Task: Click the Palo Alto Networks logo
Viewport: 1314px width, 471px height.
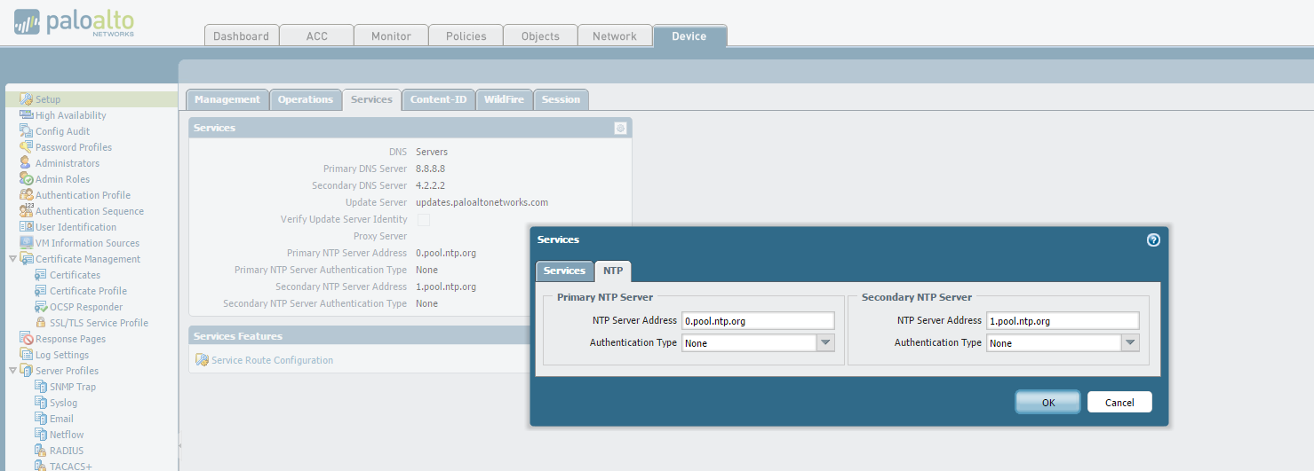Action: coord(74,24)
